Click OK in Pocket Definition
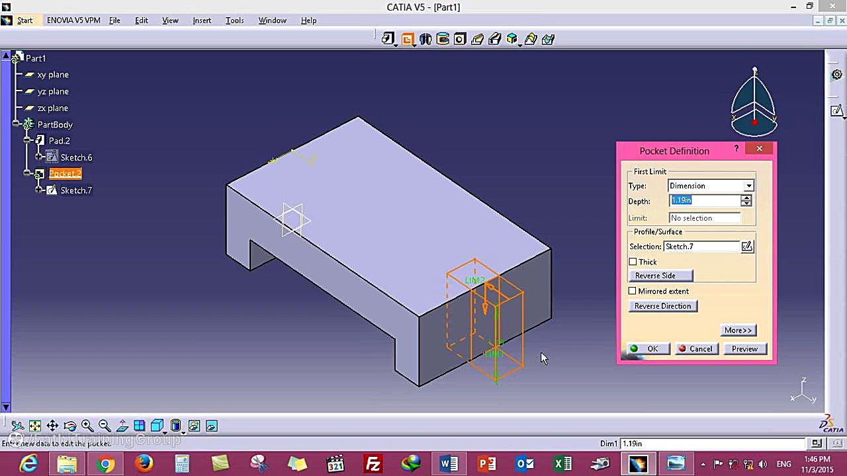Viewport: 847px width, 476px height. point(648,349)
